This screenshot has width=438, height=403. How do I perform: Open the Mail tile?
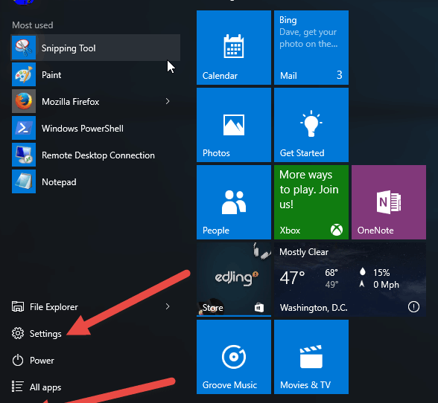[x=311, y=48]
